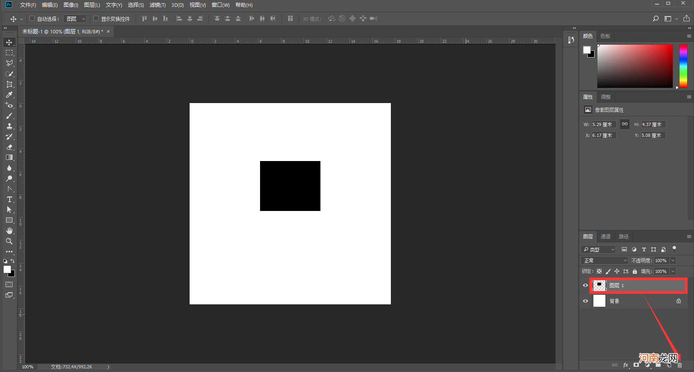
Task: Open the Edit Toolbar three-dots button
Action: tap(9, 252)
